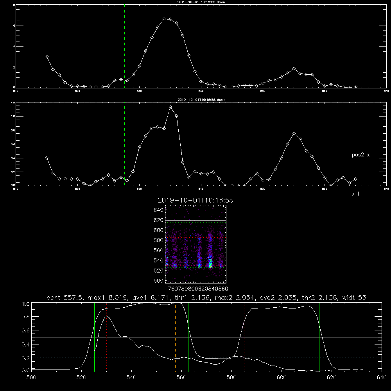Click 'ave2 2.035' value text
The height and width of the screenshot is (391, 391).
pyautogui.click(x=278, y=298)
